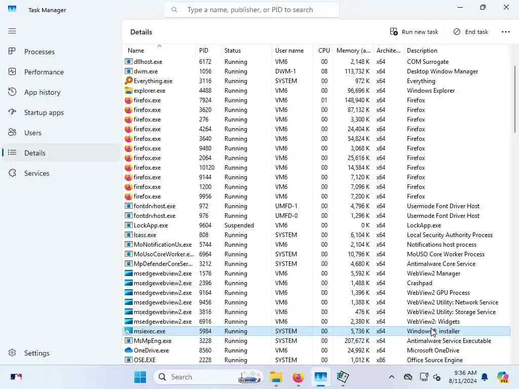The image size is (519, 389).
Task: Click the Crashpad description cell
Action: tap(419, 283)
